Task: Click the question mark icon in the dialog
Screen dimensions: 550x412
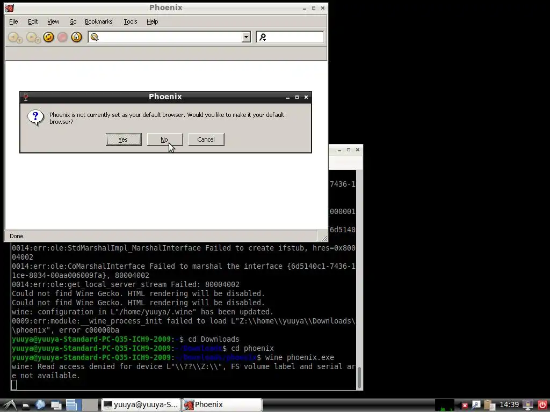Action: 36,117
